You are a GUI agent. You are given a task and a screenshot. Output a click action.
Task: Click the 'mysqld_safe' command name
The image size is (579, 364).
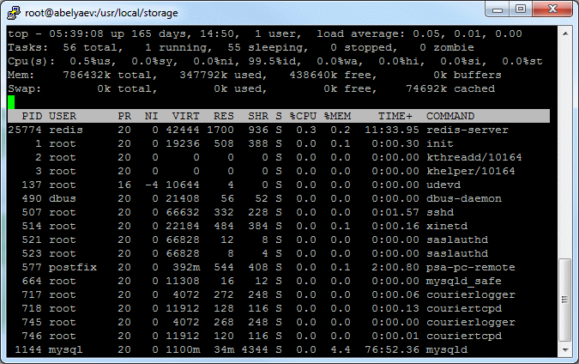(x=464, y=282)
